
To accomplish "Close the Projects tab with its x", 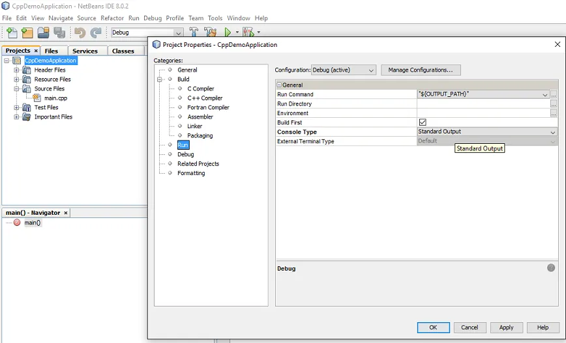I will point(36,51).
